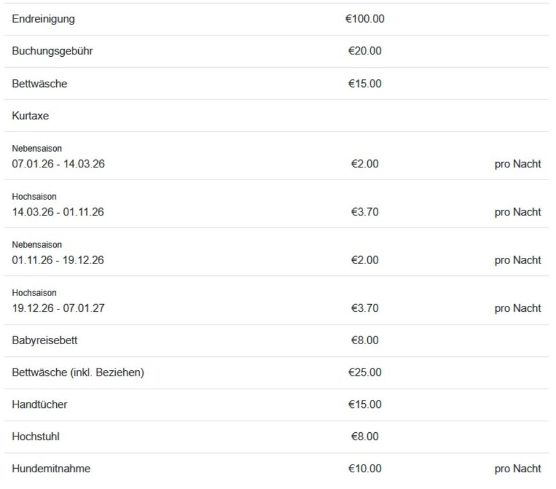Click the Buchungsgebühr label
The height and width of the screenshot is (489, 556).
52,51
